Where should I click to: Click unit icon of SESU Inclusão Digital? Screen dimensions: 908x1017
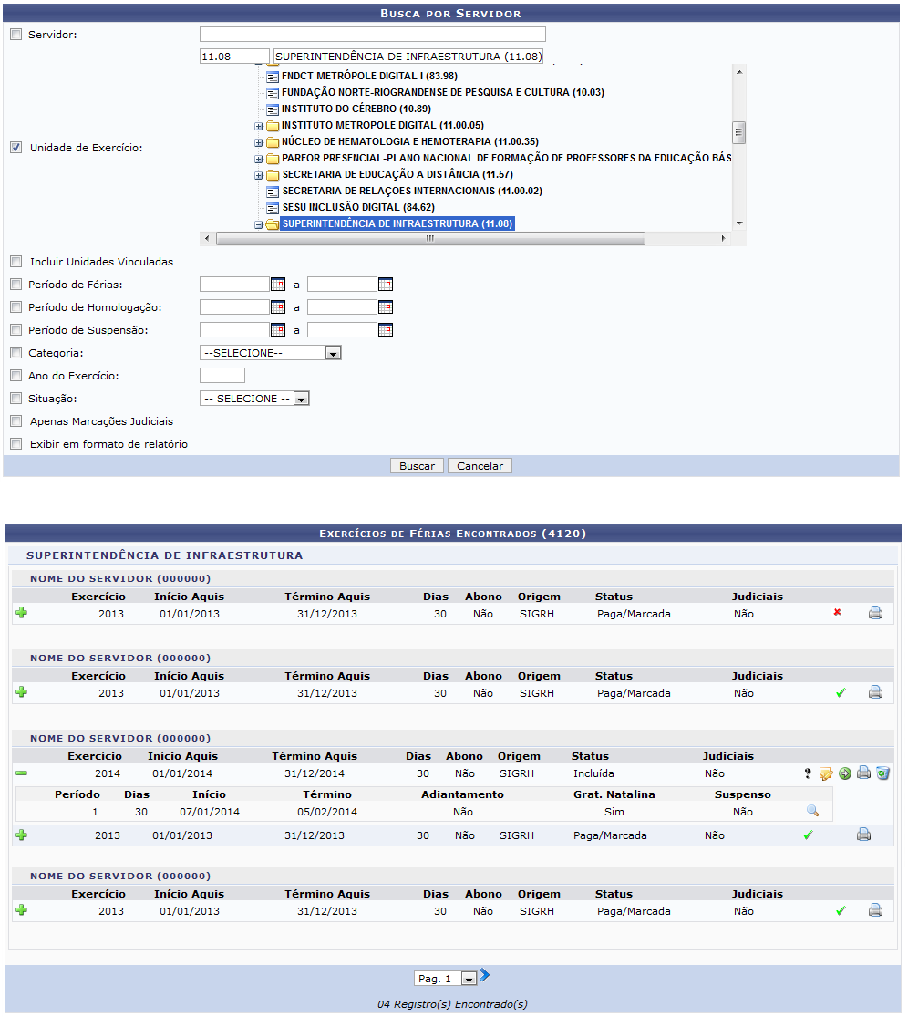click(273, 208)
